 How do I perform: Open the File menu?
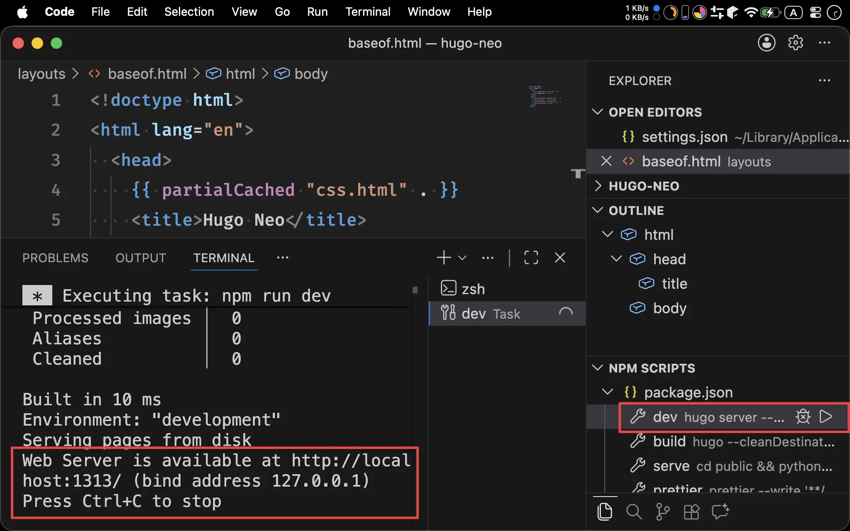[x=100, y=12]
